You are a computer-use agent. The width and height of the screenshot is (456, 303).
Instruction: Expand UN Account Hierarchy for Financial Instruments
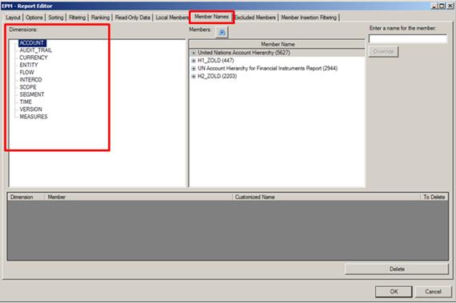coord(194,69)
